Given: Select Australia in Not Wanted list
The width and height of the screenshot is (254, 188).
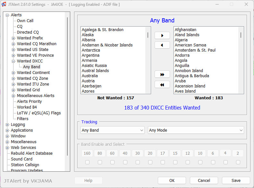Looking at the screenshot, I should pyautogui.click(x=90, y=76).
